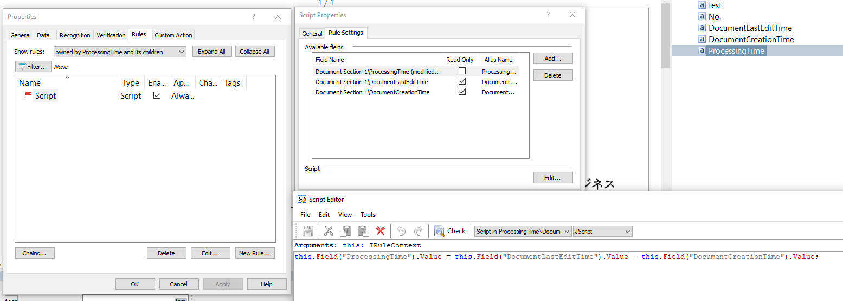Screen dimensions: 843x301
Task: Click Add... button for available fields
Action: (x=552, y=59)
